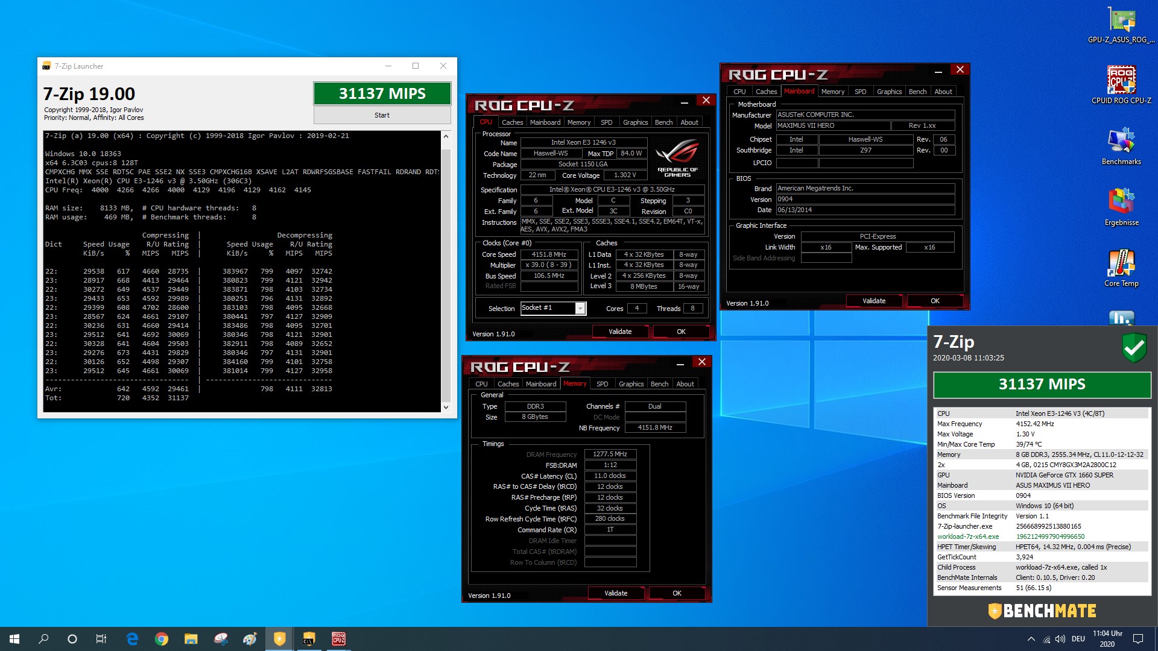Switch to CPU tab in Mainboard window
The image size is (1158, 651).
pyautogui.click(x=739, y=92)
